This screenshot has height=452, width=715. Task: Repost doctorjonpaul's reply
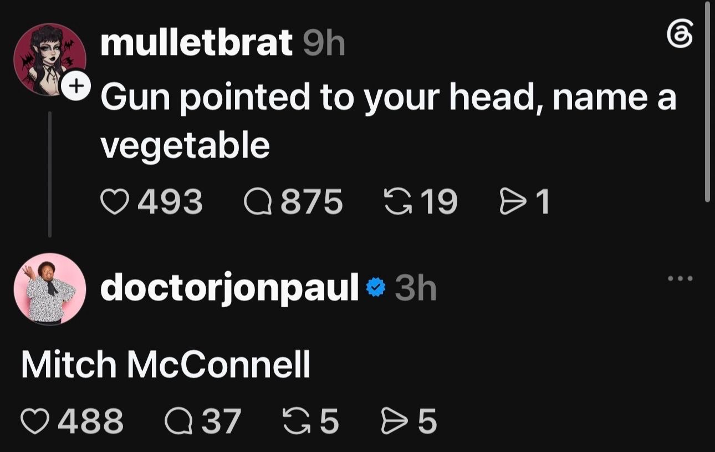[295, 421]
